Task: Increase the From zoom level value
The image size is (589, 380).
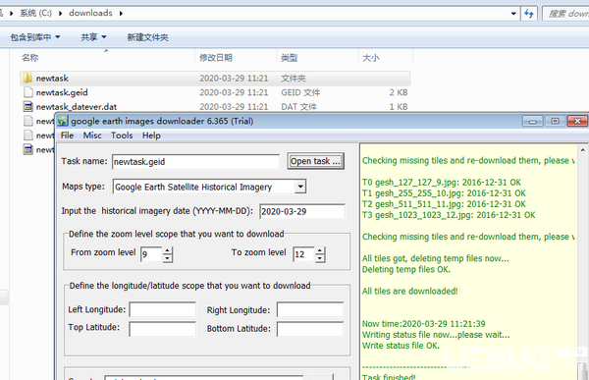Action: click(168, 250)
